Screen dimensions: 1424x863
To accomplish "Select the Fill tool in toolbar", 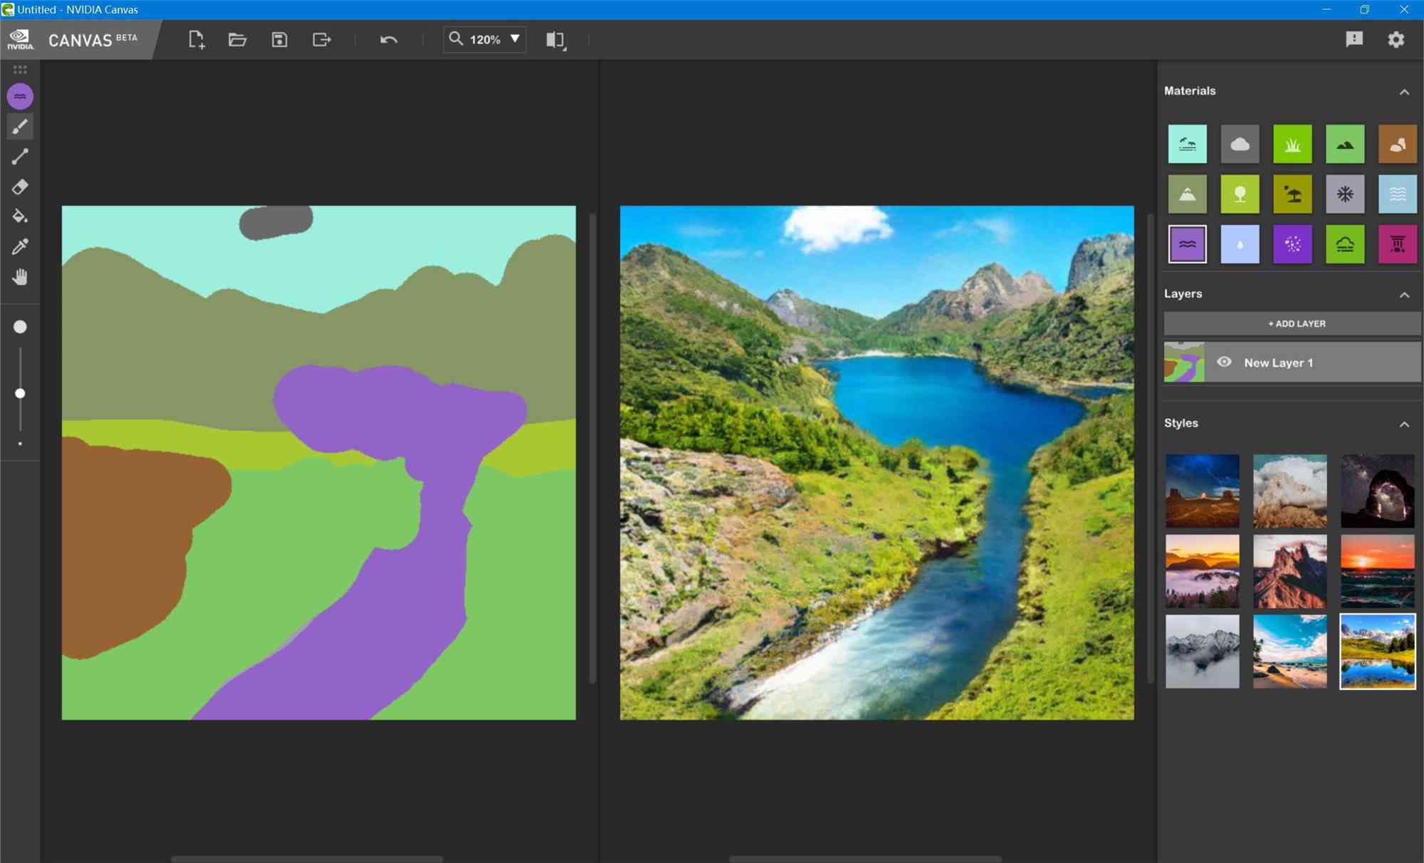I will 21,216.
